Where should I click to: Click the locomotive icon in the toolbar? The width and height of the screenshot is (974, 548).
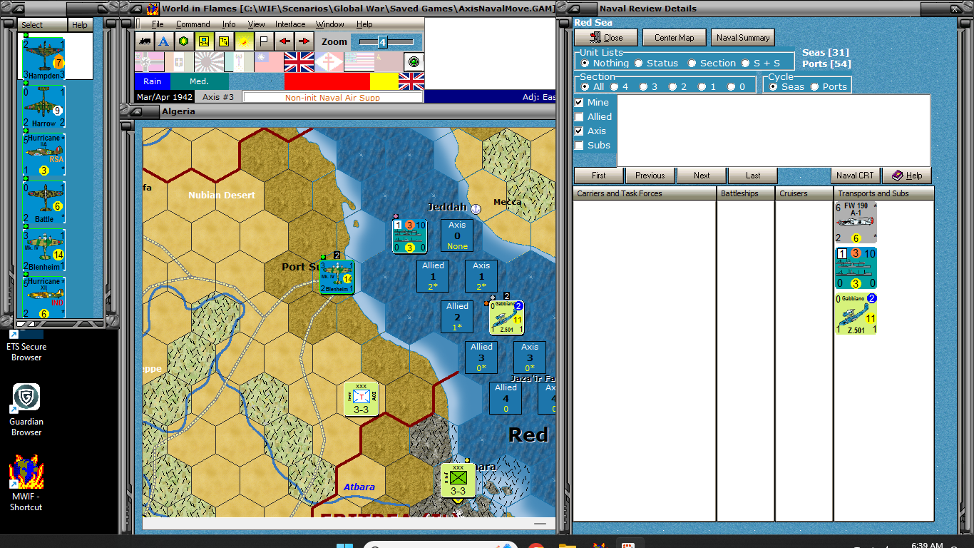tap(144, 41)
